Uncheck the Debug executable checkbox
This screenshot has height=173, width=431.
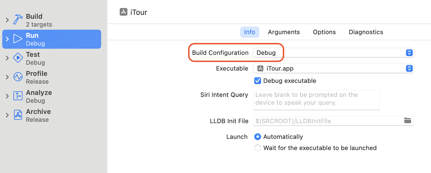click(257, 81)
